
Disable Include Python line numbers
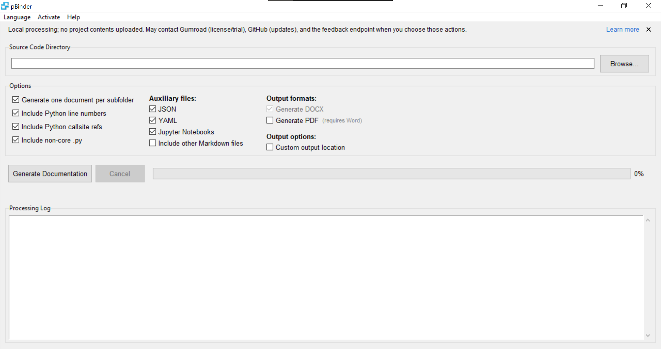pyautogui.click(x=16, y=113)
